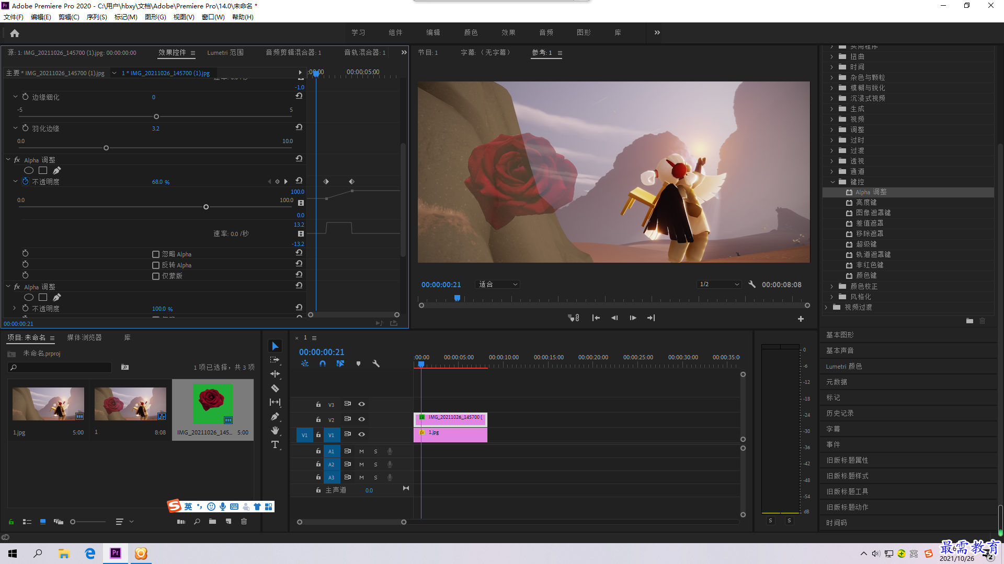Open File Explorer from taskbar

click(64, 553)
